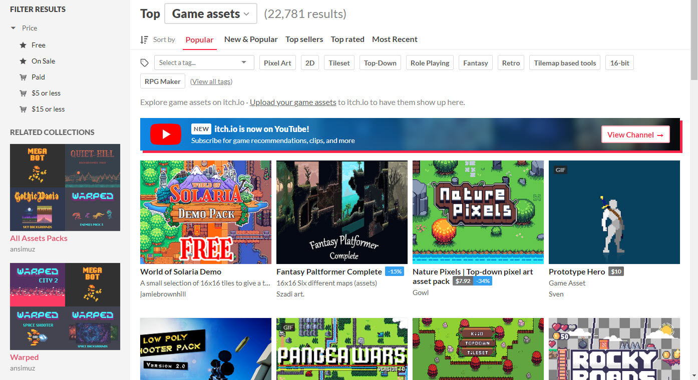Click the Sort by icon

coord(144,39)
